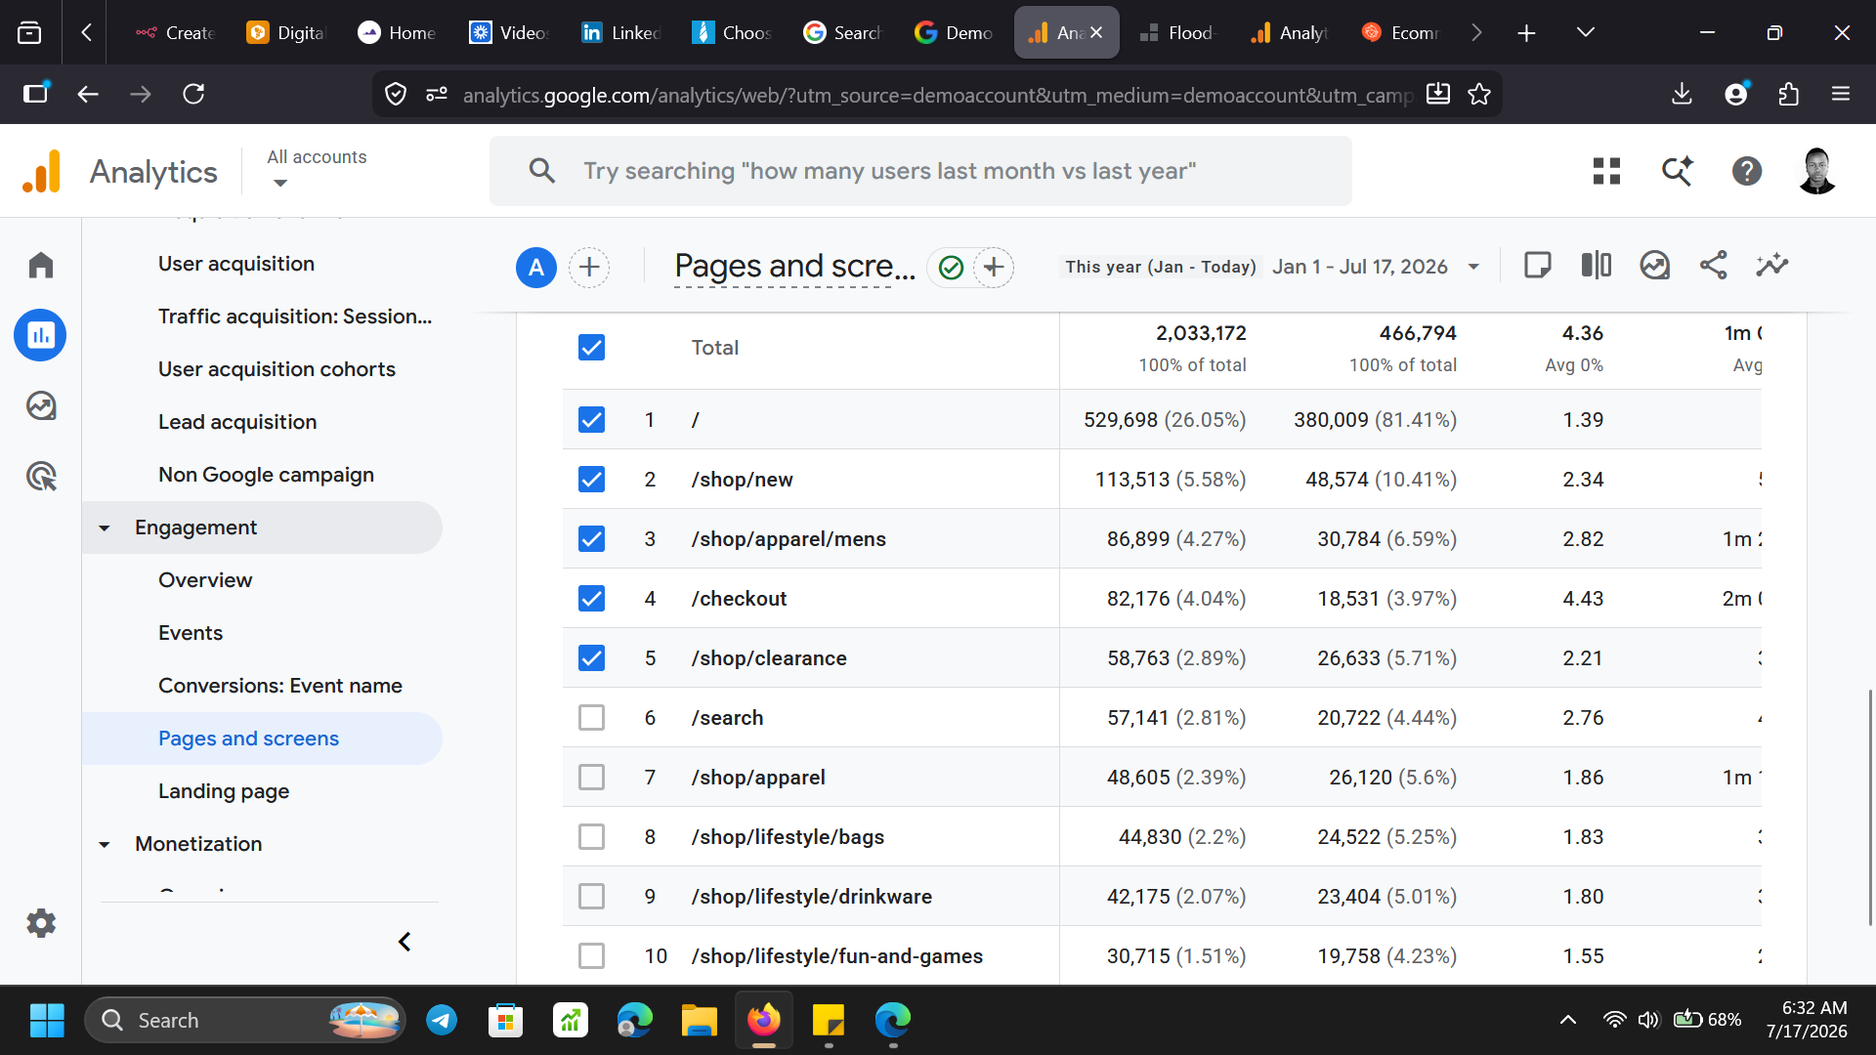Open the All accounts dropdown
The width and height of the screenshot is (1876, 1055).
[317, 169]
